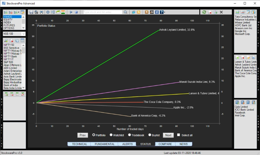Viewport: 260px width, 155px height.
Task: Click the orange RSS feed icon
Action: pyautogui.click(x=139, y=12)
